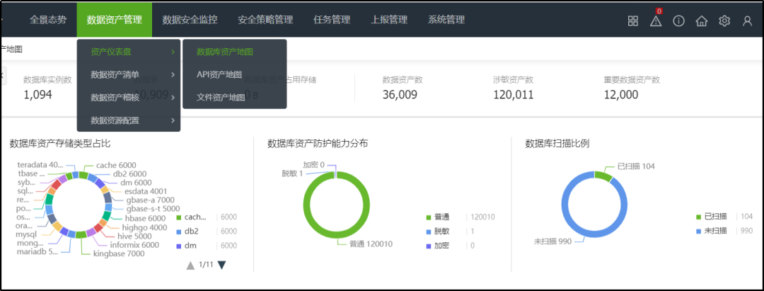The image size is (764, 291).
Task: Click the green 已扫描 donut segment
Action: click(603, 176)
